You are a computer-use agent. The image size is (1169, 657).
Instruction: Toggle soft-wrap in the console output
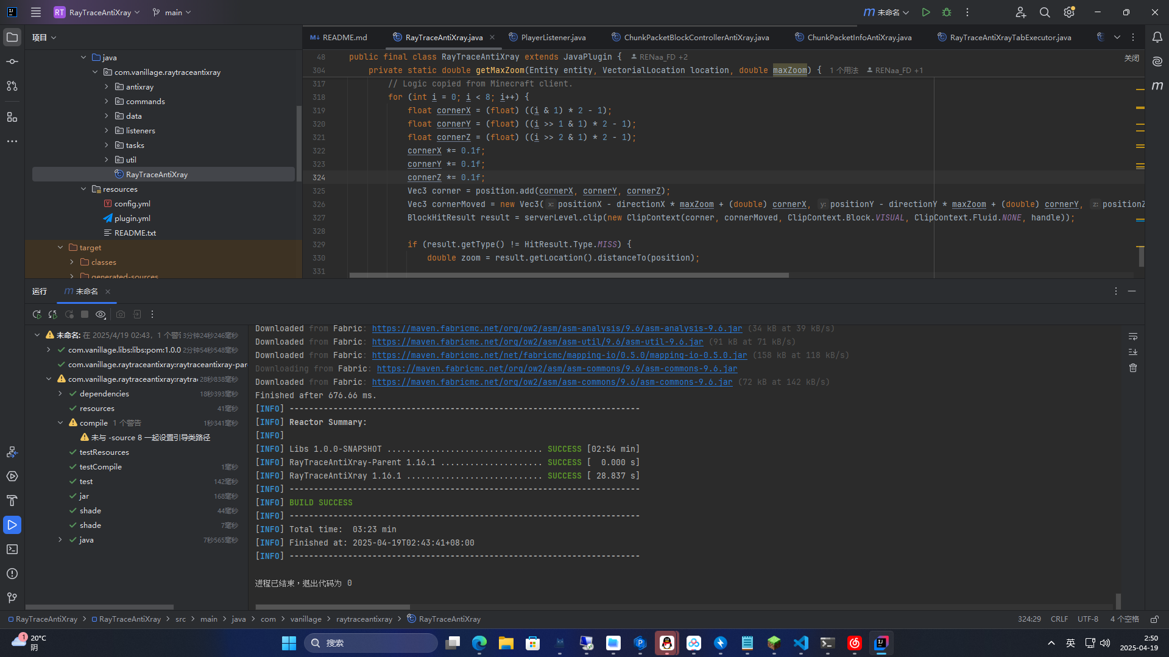tap(1132, 337)
